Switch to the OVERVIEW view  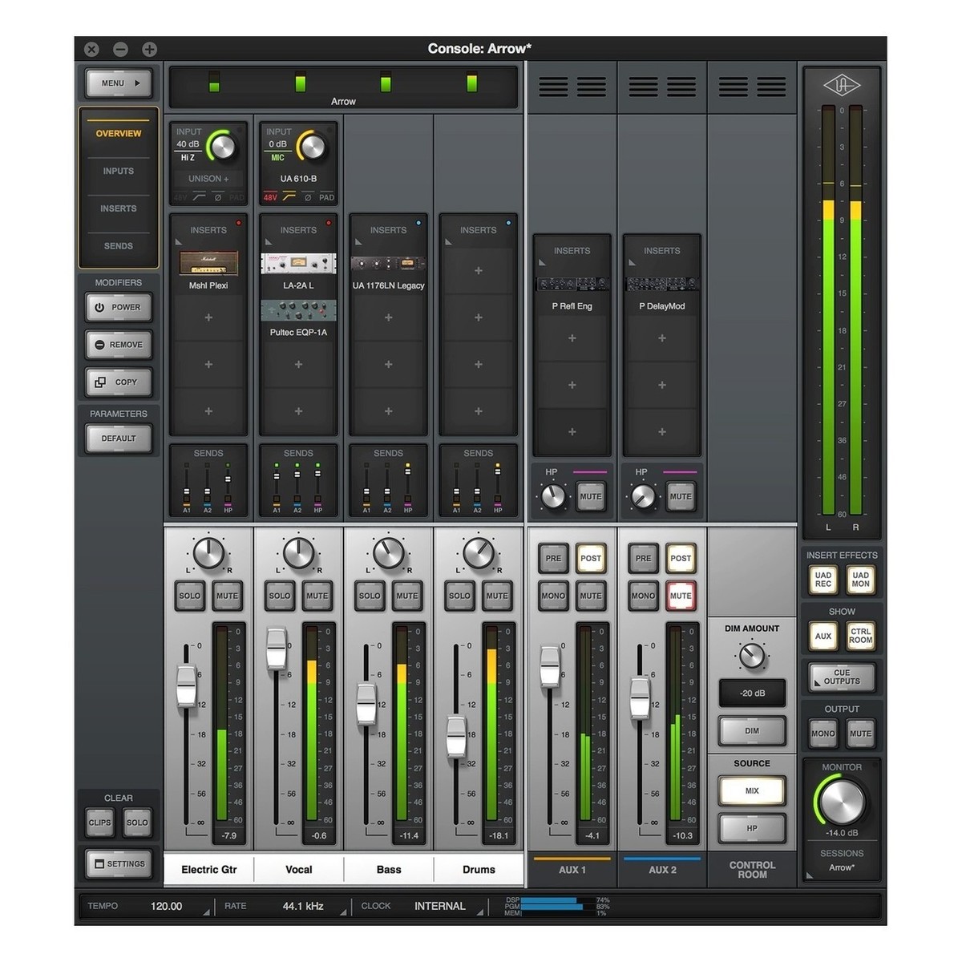pos(119,134)
